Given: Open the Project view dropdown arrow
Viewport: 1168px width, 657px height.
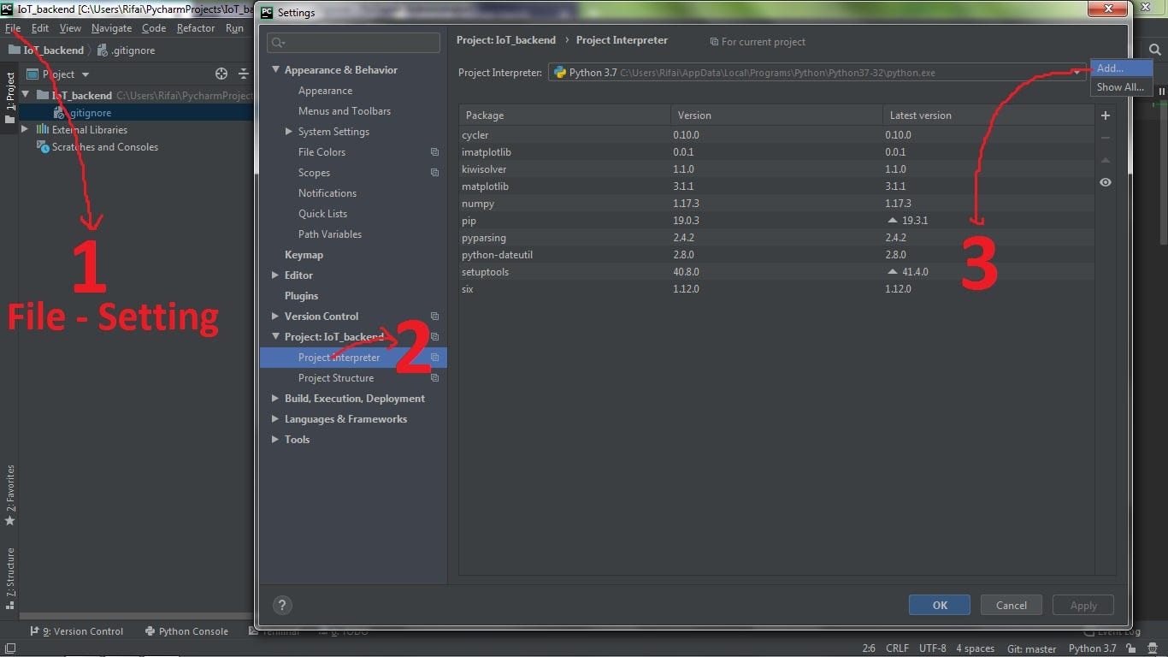Looking at the screenshot, I should (86, 74).
